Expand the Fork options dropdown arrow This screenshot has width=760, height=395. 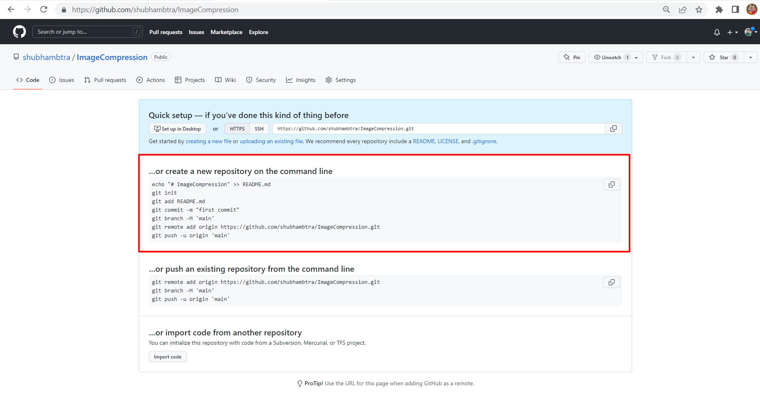pos(693,58)
